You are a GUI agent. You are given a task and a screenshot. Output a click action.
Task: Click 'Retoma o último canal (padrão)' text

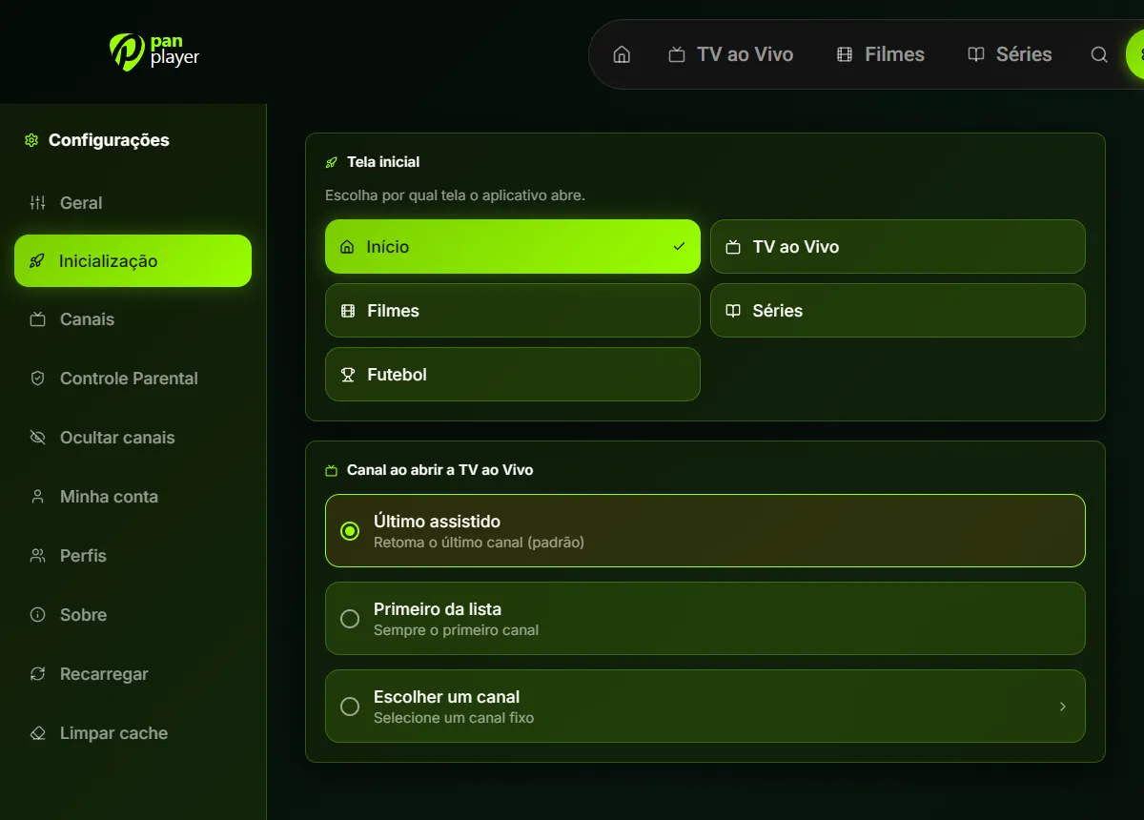(479, 543)
